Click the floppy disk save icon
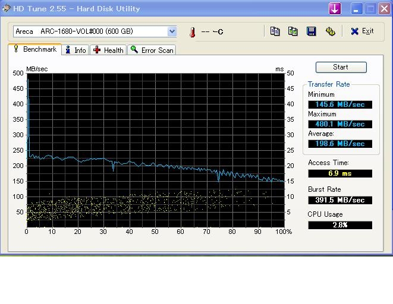Viewport: 393px width, 304px height. tap(311, 31)
